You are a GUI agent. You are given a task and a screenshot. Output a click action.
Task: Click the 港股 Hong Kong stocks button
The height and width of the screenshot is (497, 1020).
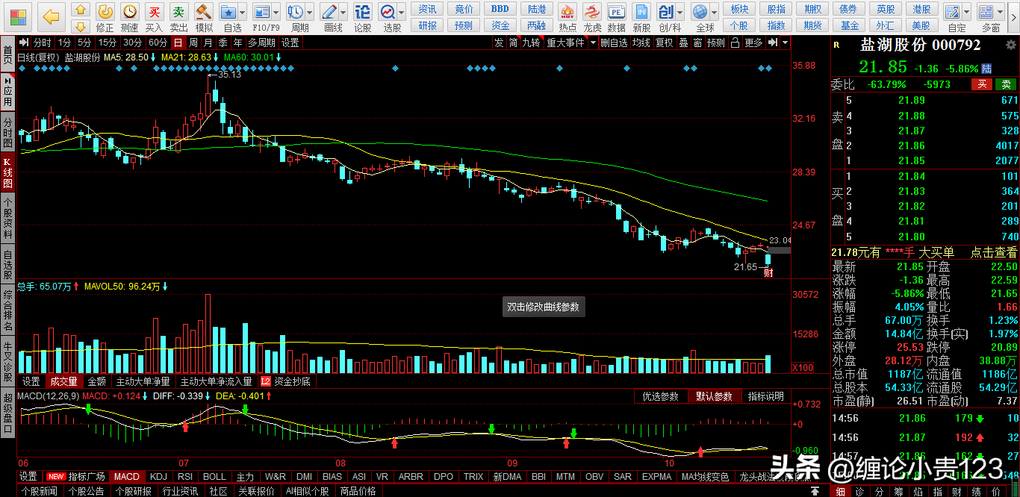[x=922, y=9]
